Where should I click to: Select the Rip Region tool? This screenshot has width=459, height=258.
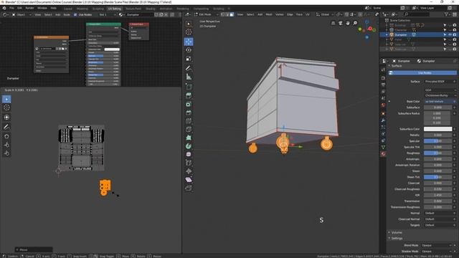point(189,188)
